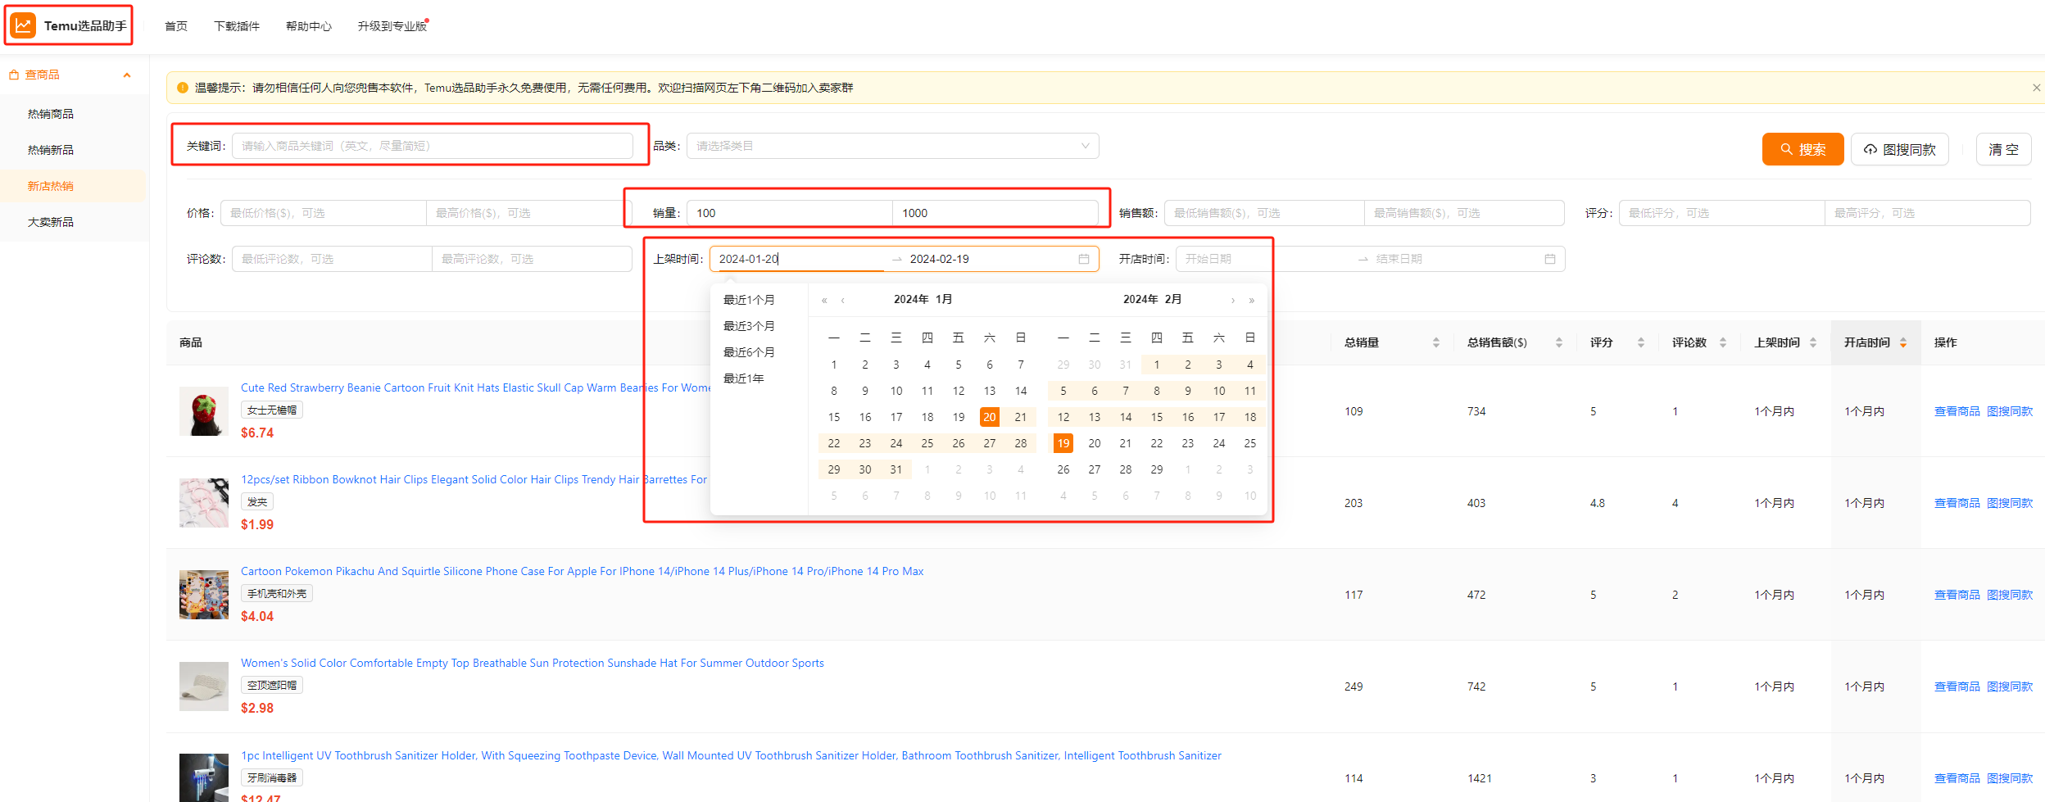
Task: Click the 清空 button
Action: pos(2003,149)
